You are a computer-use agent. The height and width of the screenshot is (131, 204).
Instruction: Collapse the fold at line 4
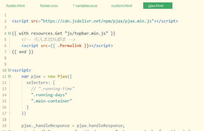tap(9, 33)
